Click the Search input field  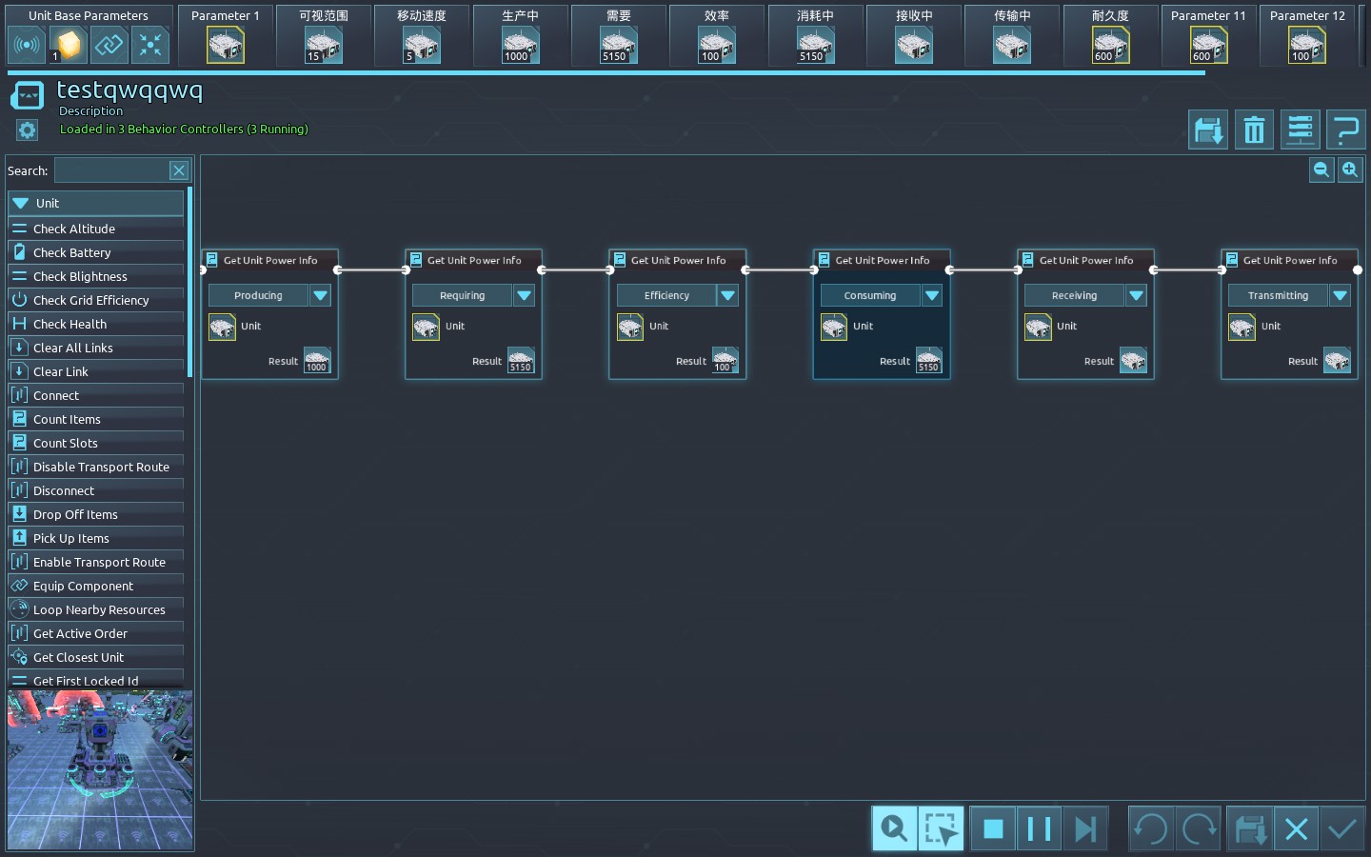[x=111, y=170]
